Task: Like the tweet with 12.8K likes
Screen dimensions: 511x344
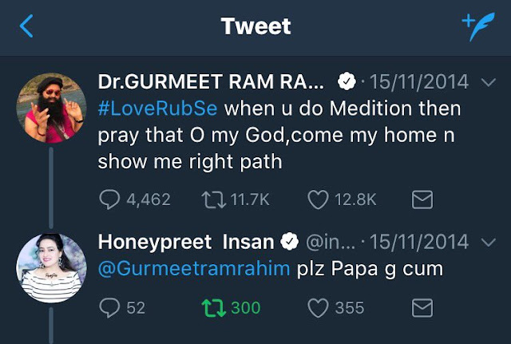Action: 318,200
